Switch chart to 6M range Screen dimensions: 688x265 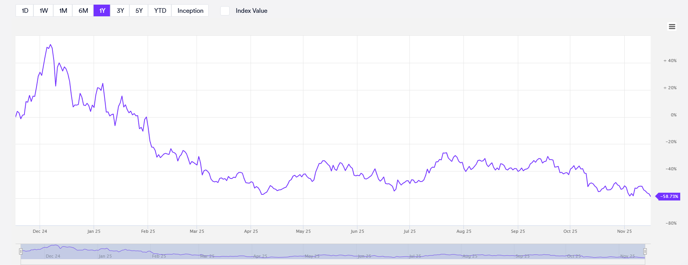point(83,10)
